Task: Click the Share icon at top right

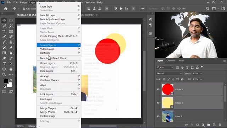Action: (x=223, y=9)
